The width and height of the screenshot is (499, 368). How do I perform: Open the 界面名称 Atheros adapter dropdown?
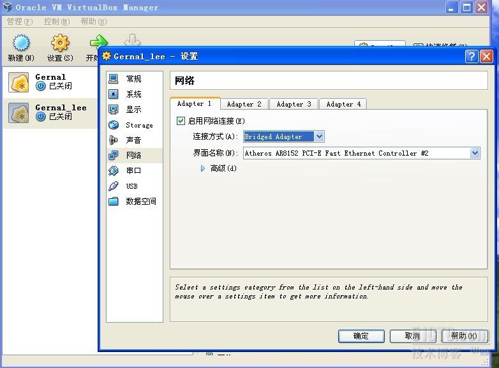pyautogui.click(x=362, y=153)
